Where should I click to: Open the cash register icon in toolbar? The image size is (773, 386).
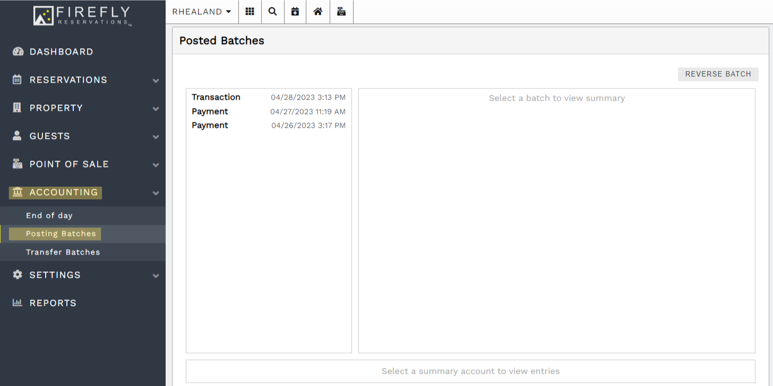click(341, 12)
